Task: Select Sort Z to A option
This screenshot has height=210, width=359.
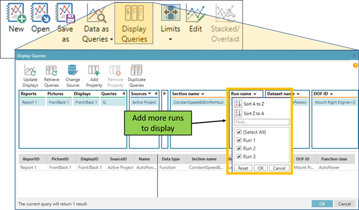Action: click(x=250, y=113)
